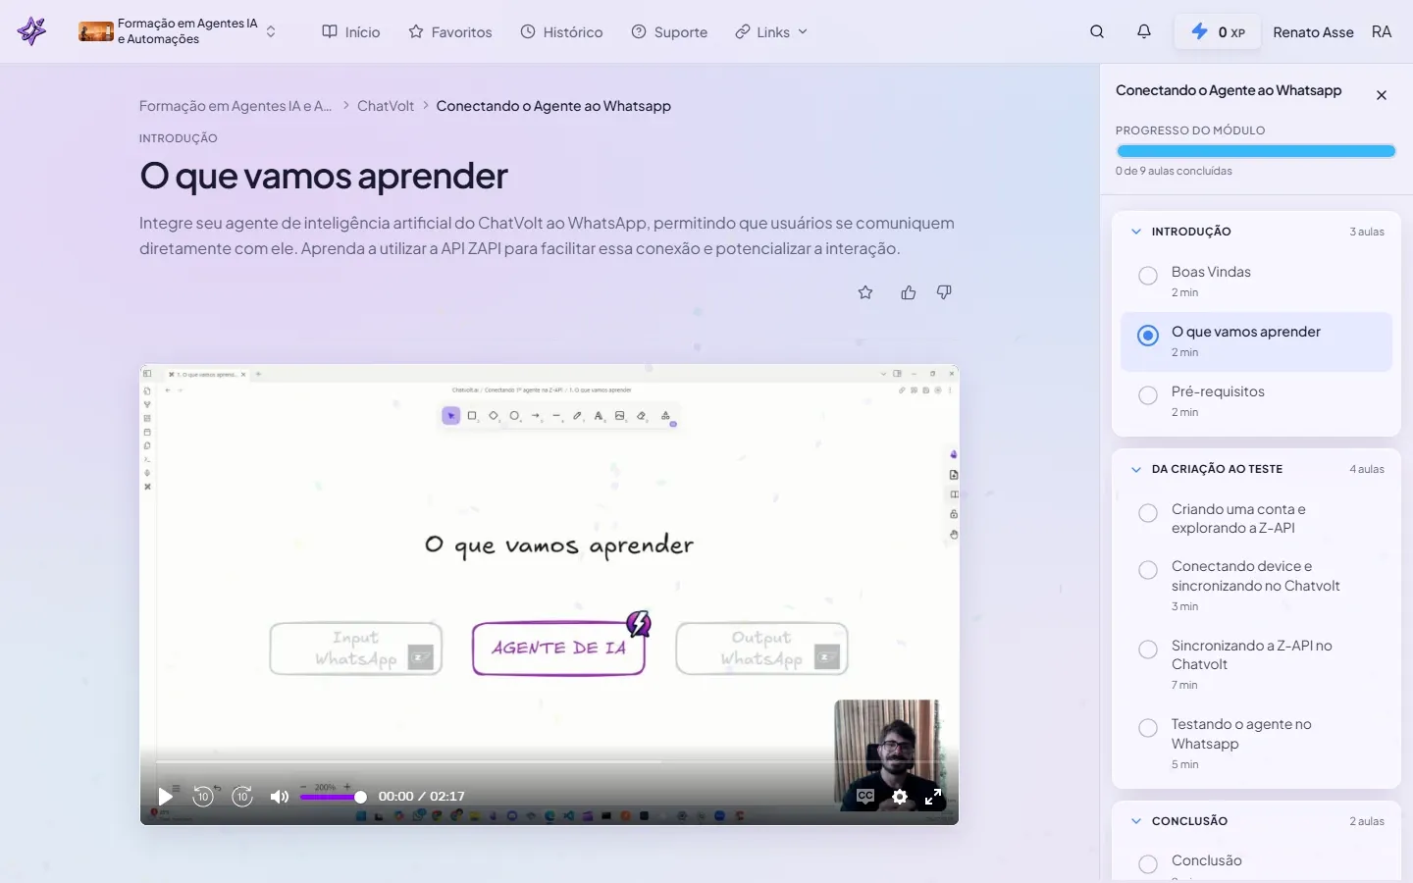Viewport: 1413px width, 883px height.
Task: Toggle O que vamos aprender lesson circle
Action: pos(1148,336)
